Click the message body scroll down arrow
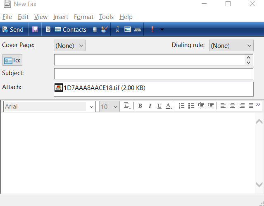The image size is (264, 206). pos(259,184)
